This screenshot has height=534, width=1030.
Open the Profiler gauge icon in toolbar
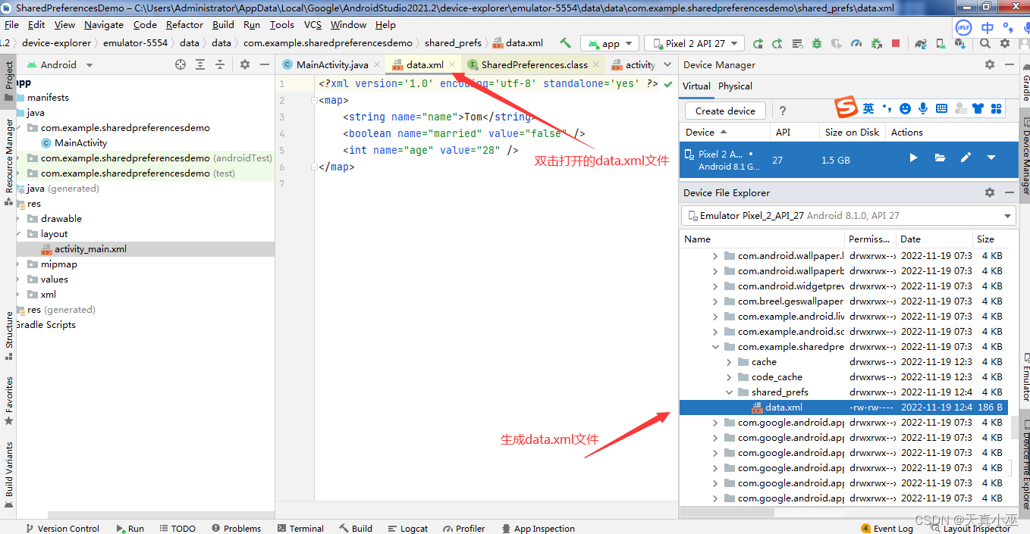pyautogui.click(x=856, y=43)
